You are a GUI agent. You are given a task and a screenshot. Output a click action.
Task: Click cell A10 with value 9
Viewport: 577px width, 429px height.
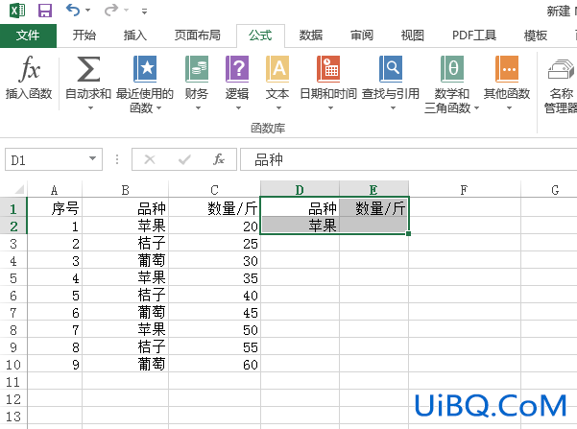(x=55, y=365)
